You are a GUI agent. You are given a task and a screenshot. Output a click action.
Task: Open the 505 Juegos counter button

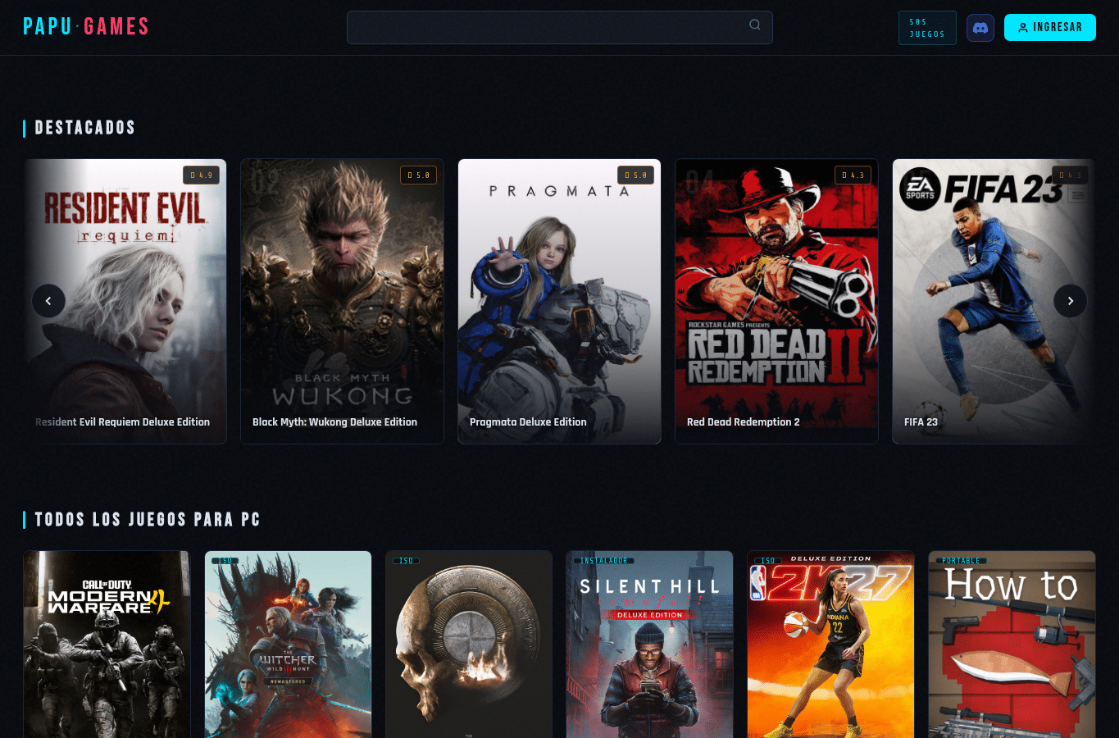pyautogui.click(x=927, y=28)
